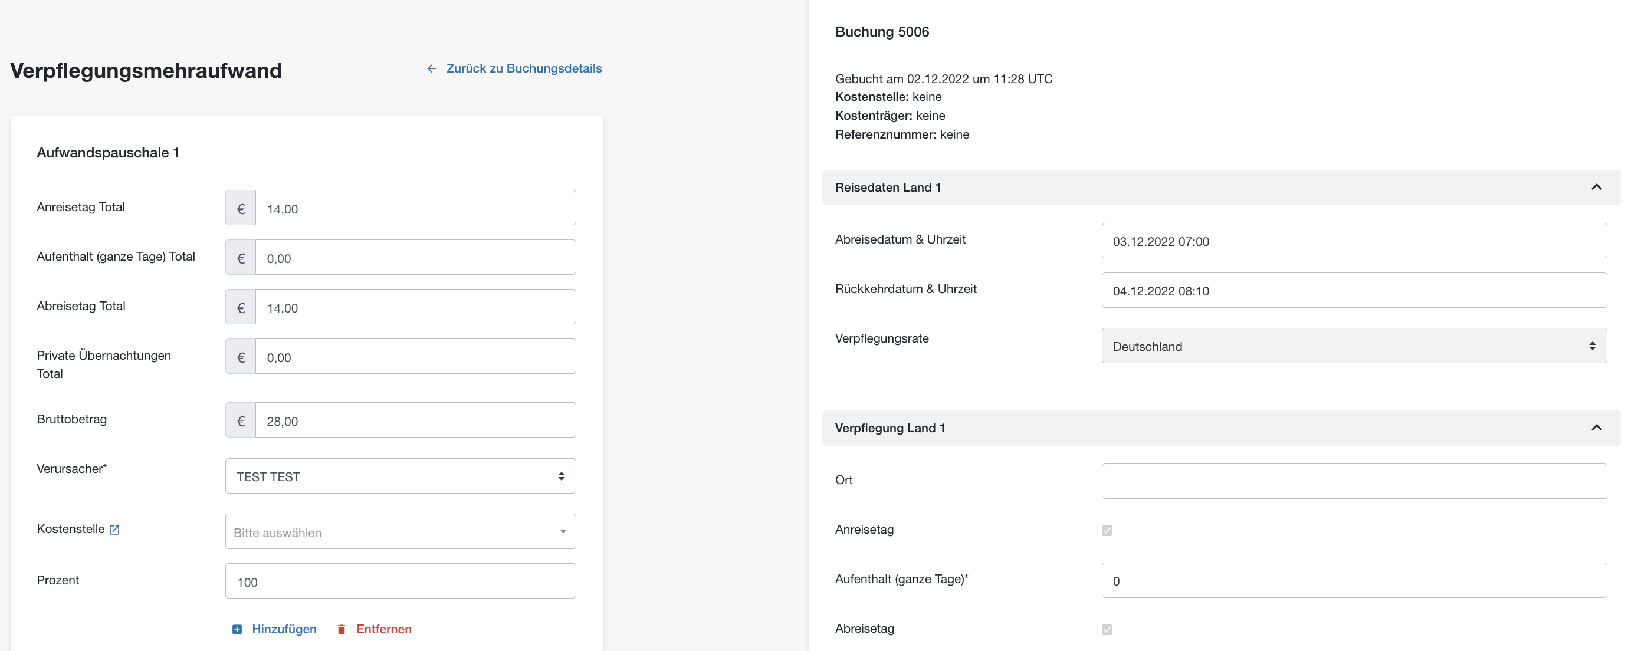This screenshot has width=1628, height=651.
Task: Click the empty Ort input field
Action: point(1354,481)
